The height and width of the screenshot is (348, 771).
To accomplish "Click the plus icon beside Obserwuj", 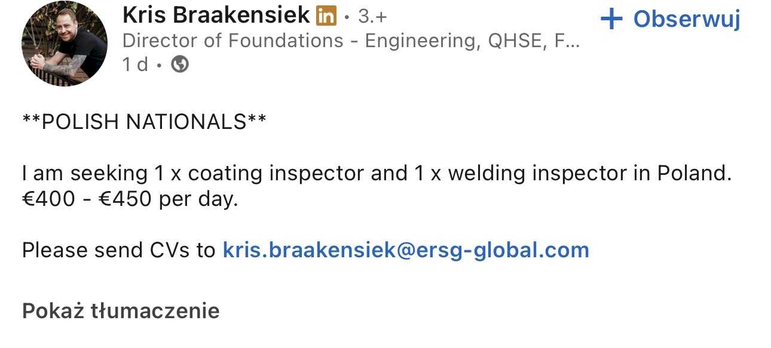I will (x=611, y=19).
